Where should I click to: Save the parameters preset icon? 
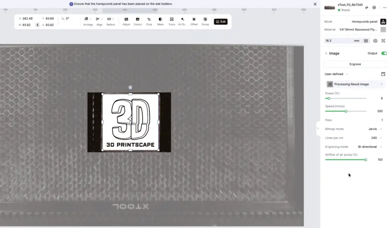pos(383,74)
